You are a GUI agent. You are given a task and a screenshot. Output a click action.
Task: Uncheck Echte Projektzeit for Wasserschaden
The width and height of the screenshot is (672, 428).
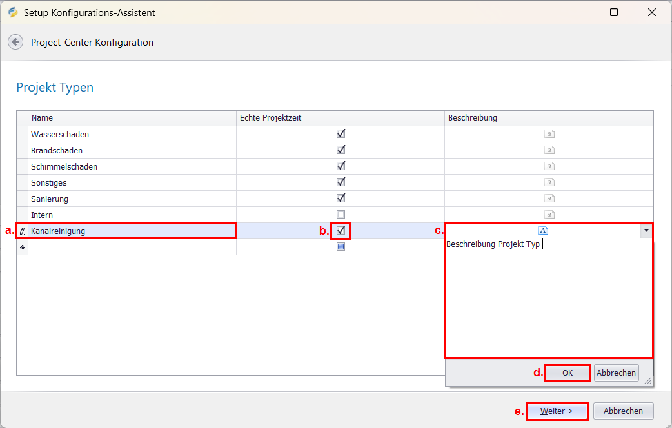click(x=341, y=134)
